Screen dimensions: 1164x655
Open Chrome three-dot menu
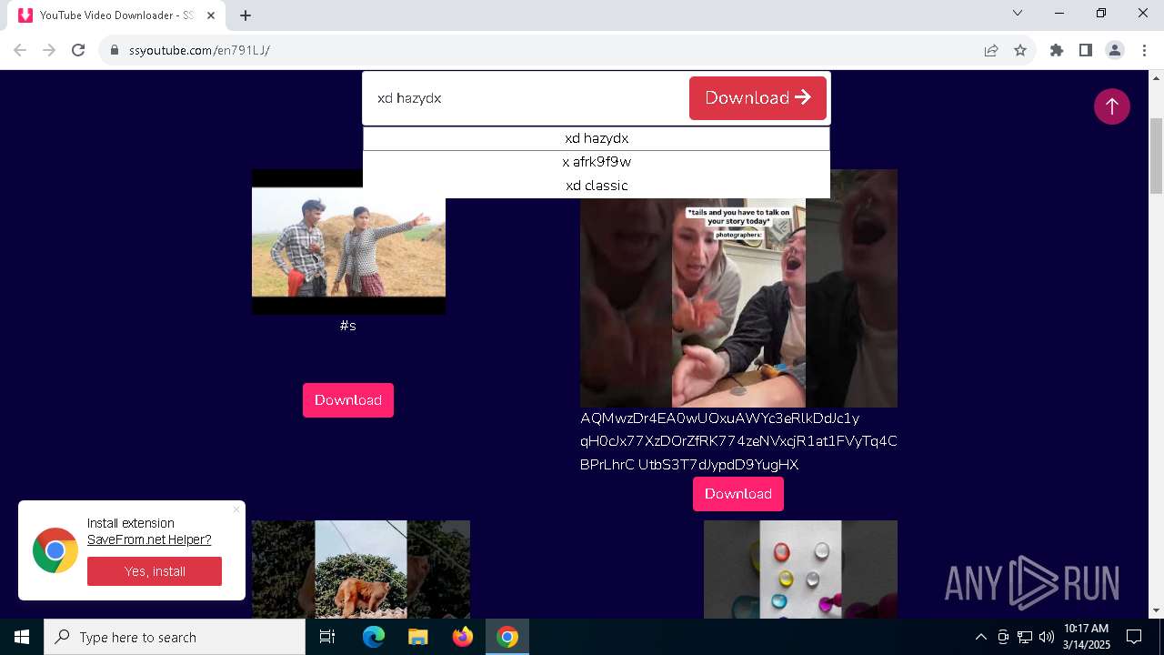pos(1144,50)
